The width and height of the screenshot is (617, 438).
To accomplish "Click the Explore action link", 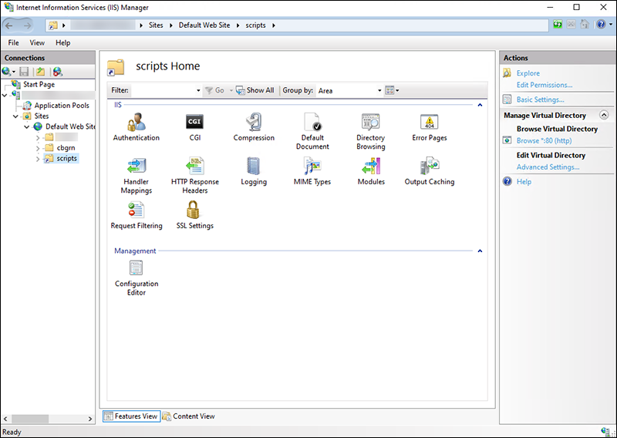I will coord(528,73).
